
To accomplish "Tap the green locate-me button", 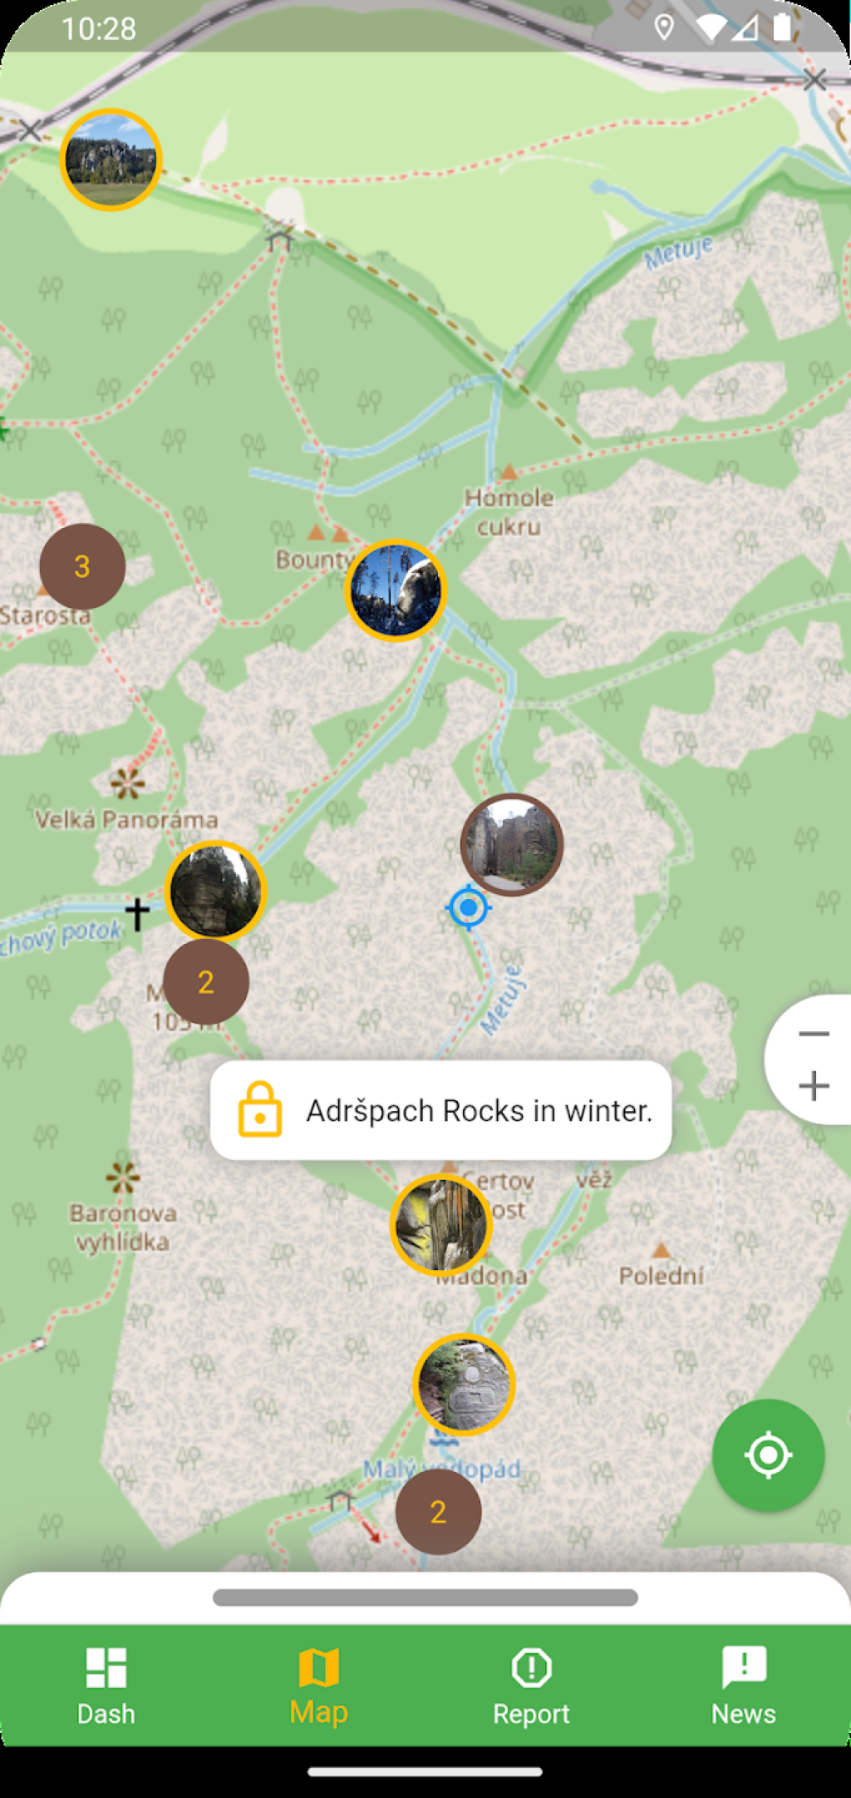I will (768, 1455).
